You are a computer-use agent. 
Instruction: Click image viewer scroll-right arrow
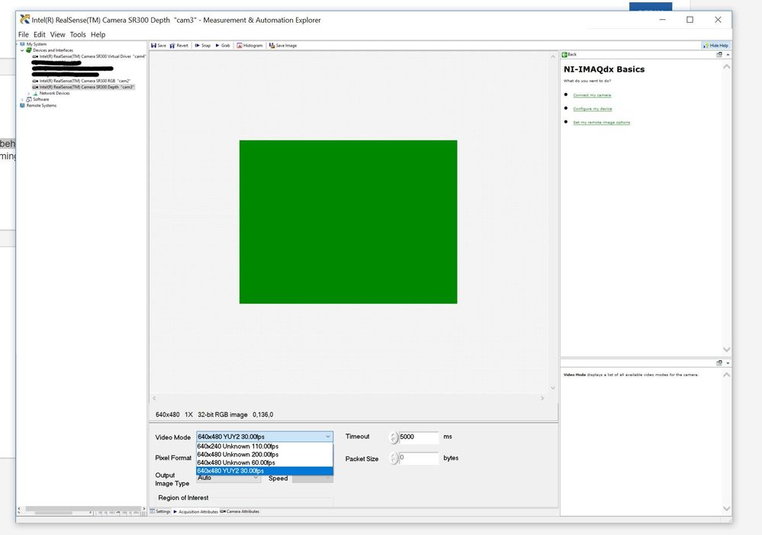tap(542, 398)
